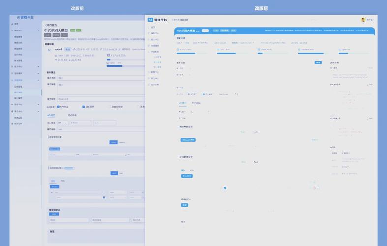Click the GPU usage progress bar
This screenshot has height=246, width=387.
(115, 66)
